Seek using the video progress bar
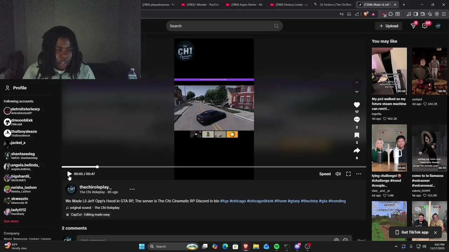The image size is (449, 252). coord(214,167)
